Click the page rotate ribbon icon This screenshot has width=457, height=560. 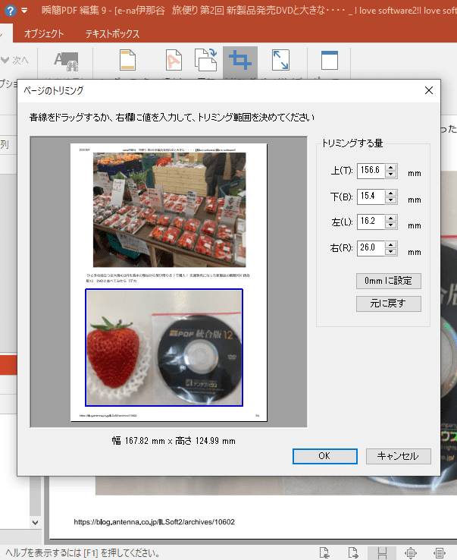tap(205, 61)
